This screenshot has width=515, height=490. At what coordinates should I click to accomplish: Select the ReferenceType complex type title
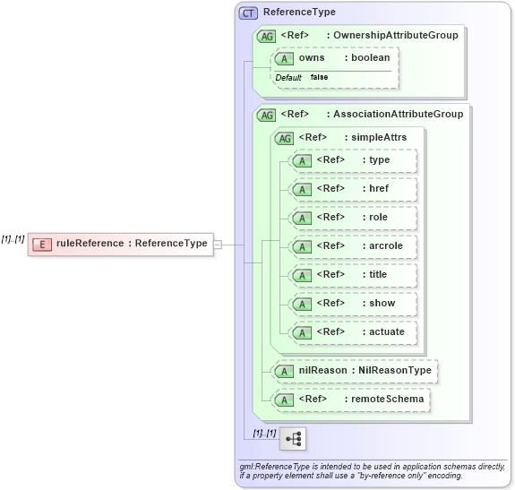(x=299, y=13)
